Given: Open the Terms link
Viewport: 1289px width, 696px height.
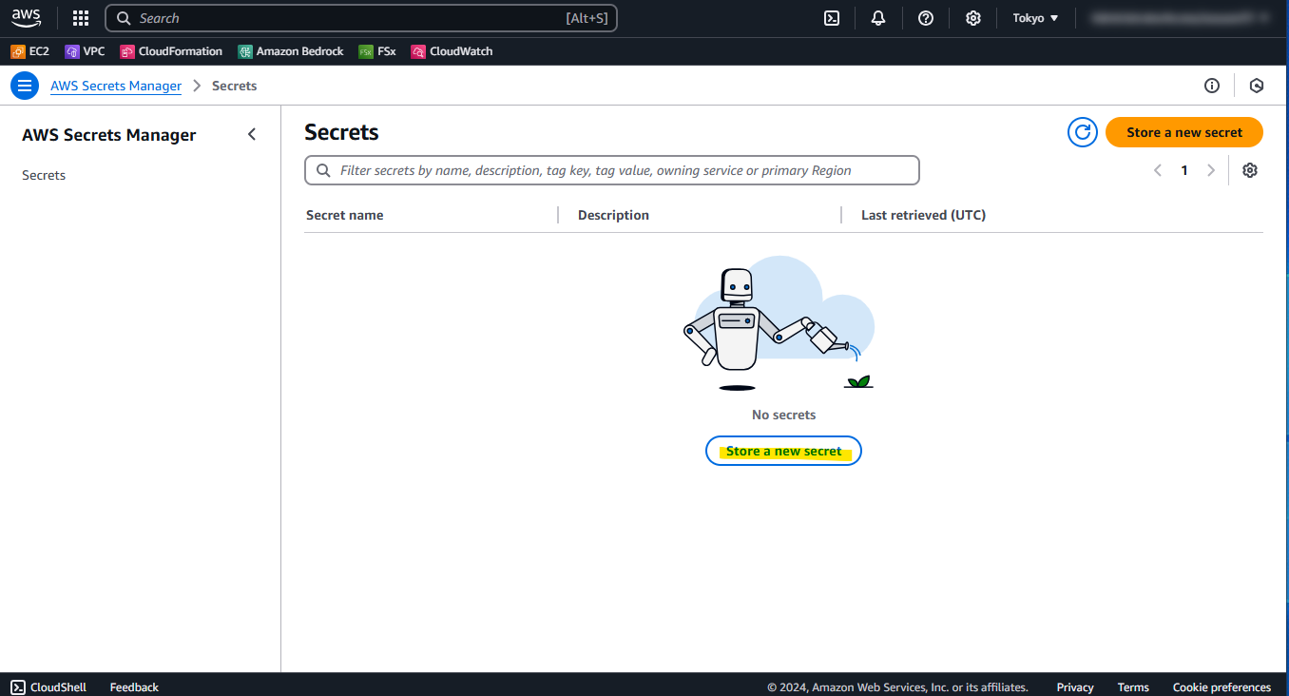Looking at the screenshot, I should click(x=1133, y=686).
